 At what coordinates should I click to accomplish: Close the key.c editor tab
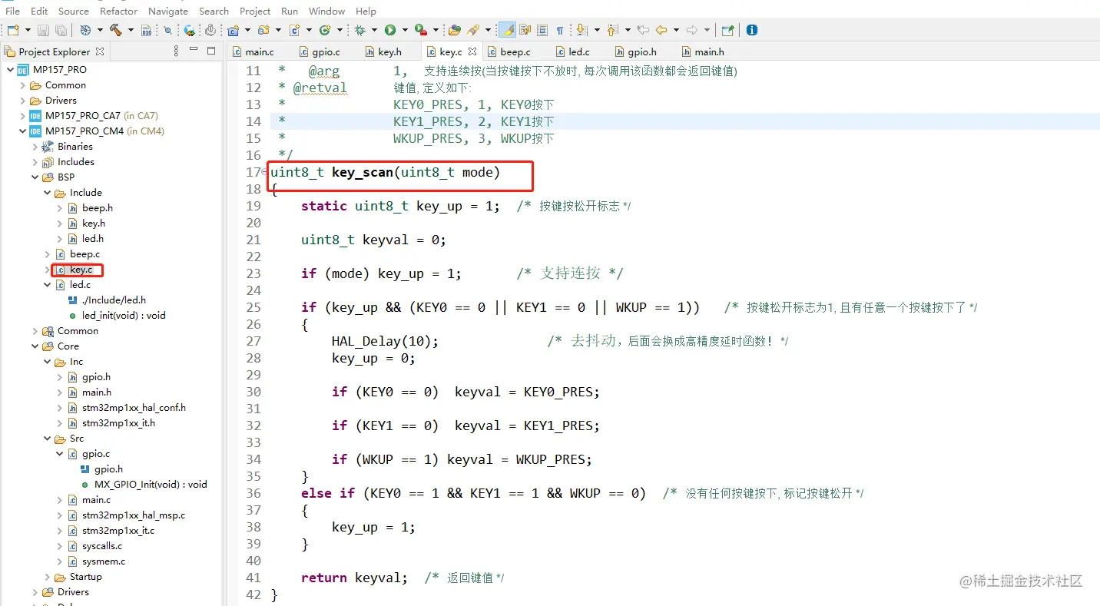click(472, 51)
